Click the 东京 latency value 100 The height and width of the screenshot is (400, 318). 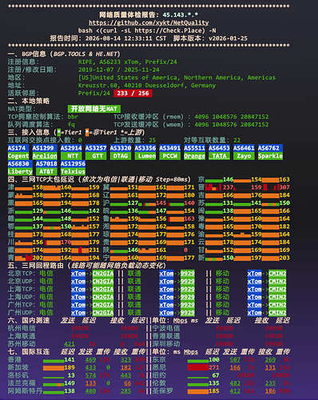point(214,360)
